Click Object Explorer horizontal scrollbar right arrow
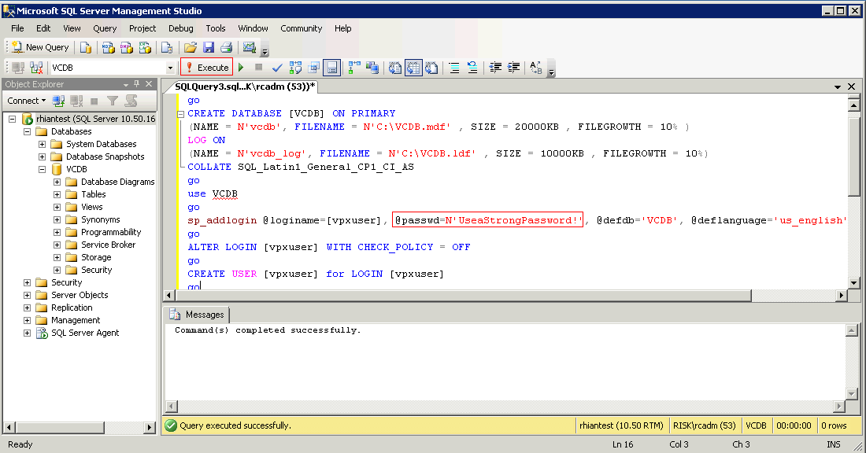Image resolution: width=866 pixels, height=453 pixels. (x=150, y=427)
